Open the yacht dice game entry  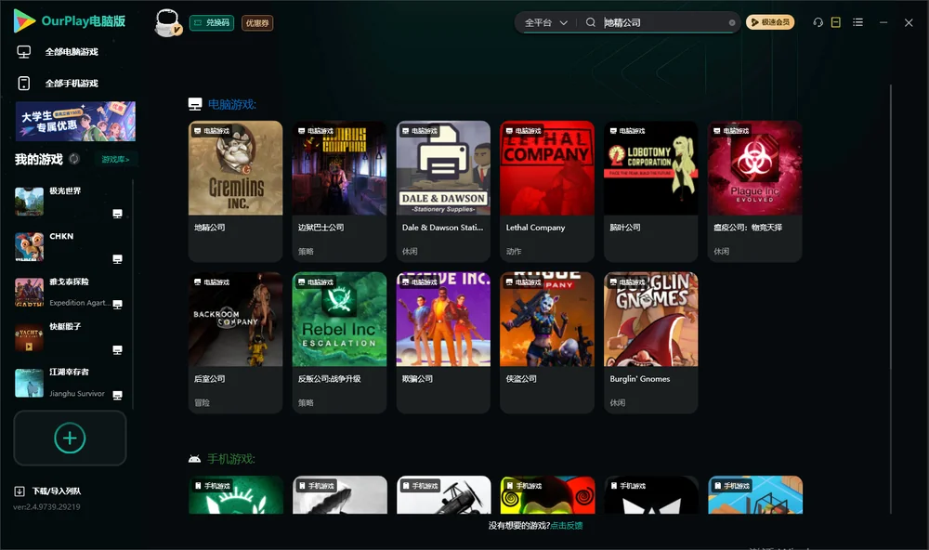(x=70, y=337)
